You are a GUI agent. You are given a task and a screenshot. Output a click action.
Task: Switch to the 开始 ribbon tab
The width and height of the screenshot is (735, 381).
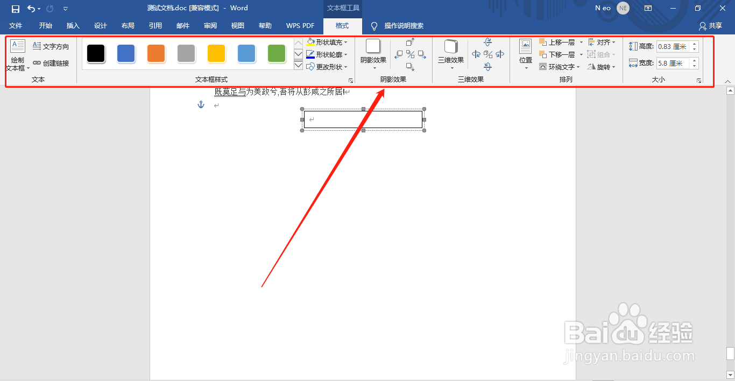[46, 26]
